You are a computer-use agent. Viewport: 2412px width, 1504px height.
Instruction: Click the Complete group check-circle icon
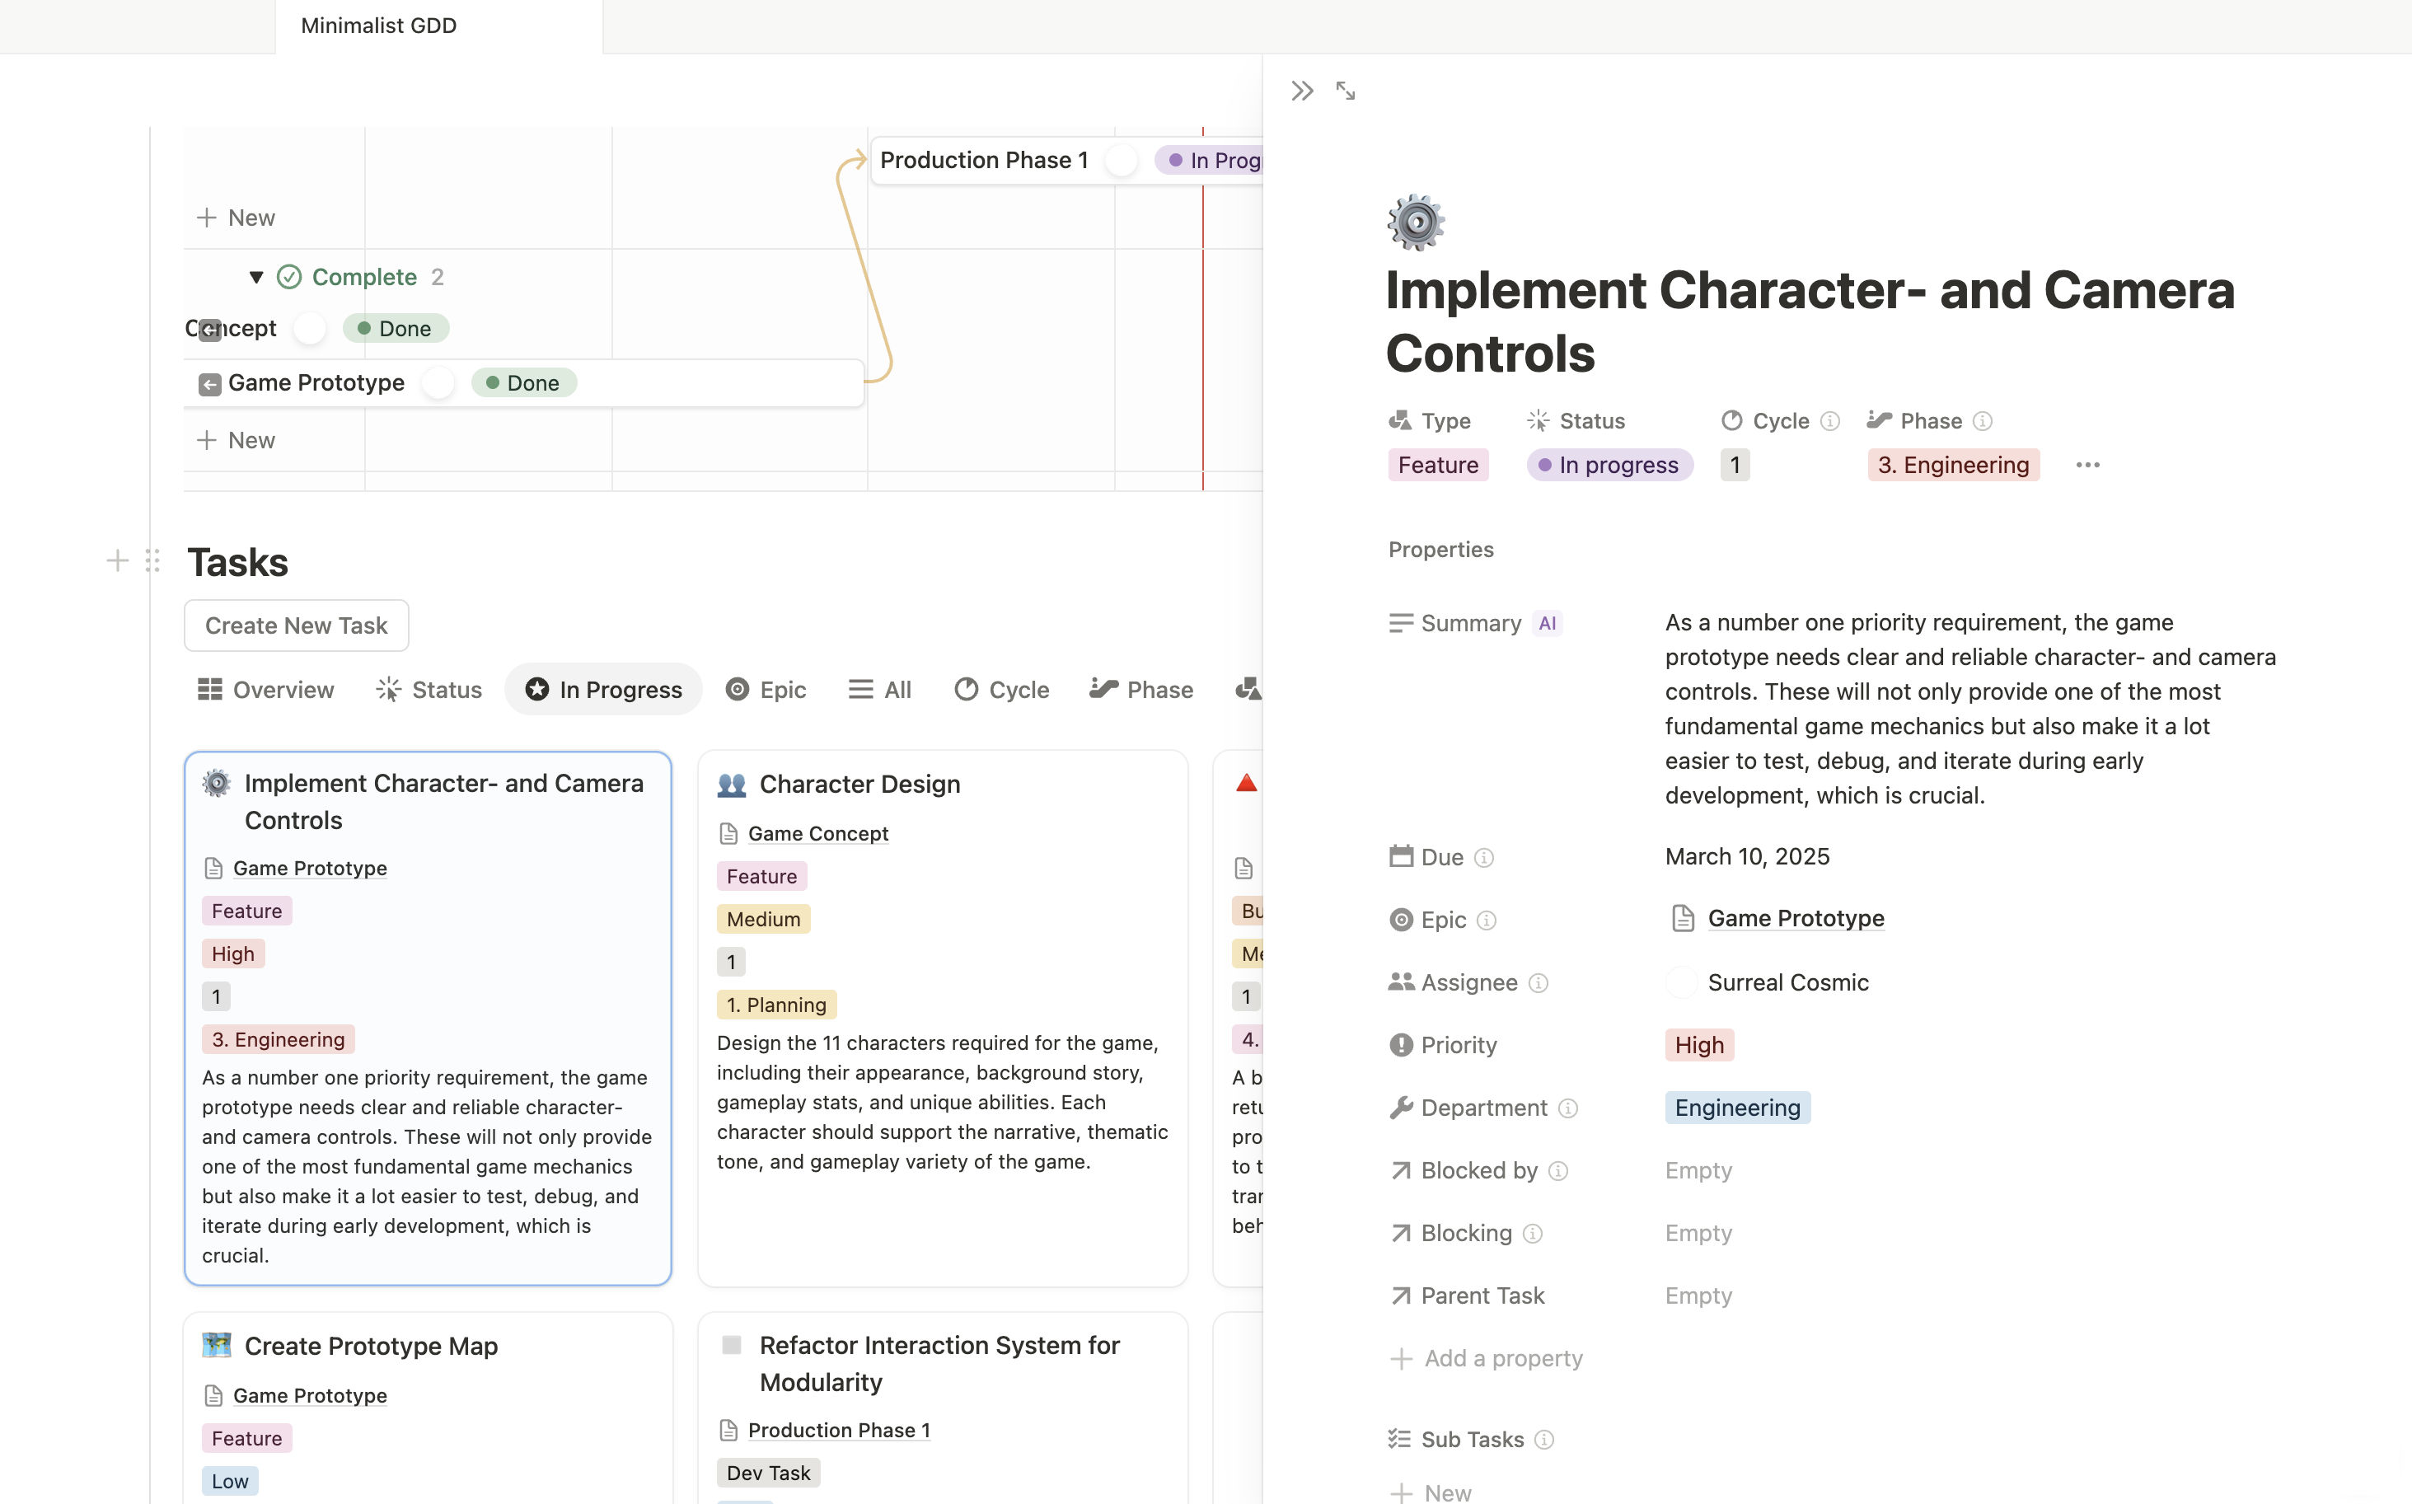click(288, 277)
